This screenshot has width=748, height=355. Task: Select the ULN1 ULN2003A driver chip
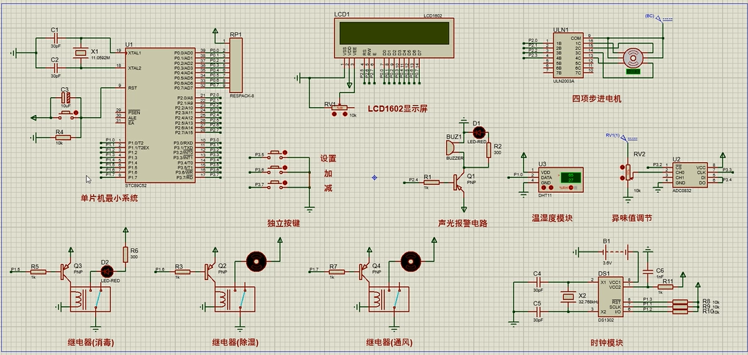(568, 54)
